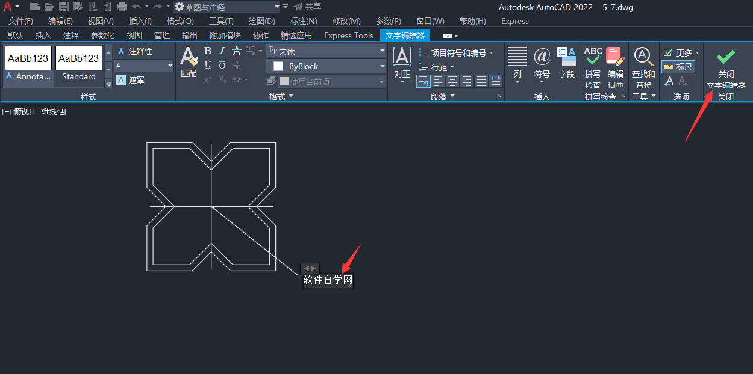Toggle Strikethrough formatting
Screen dimensions: 753x374
[x=237, y=51]
